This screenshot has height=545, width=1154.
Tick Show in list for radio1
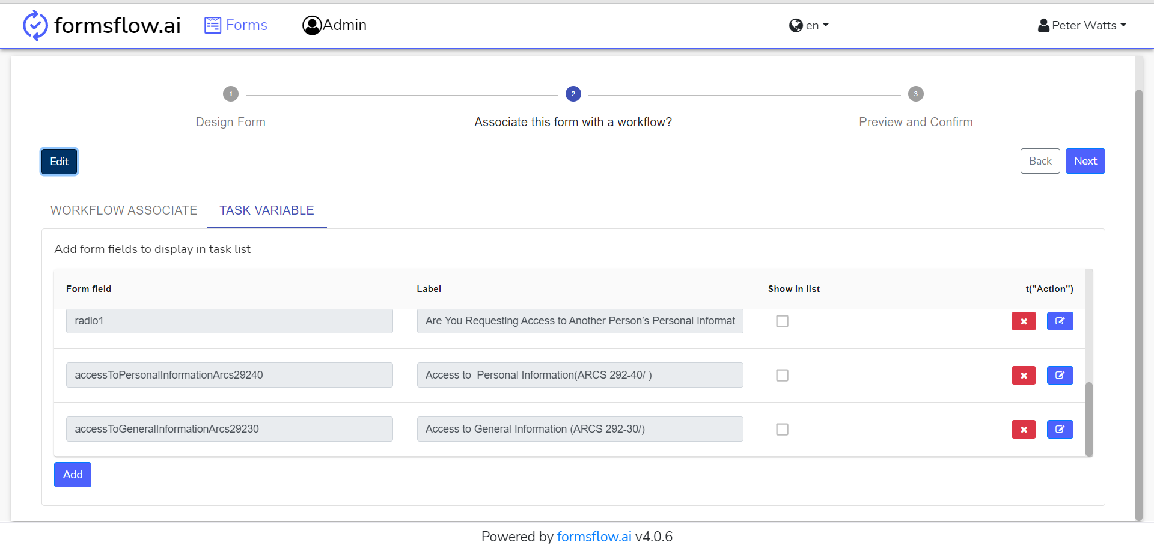click(x=782, y=321)
